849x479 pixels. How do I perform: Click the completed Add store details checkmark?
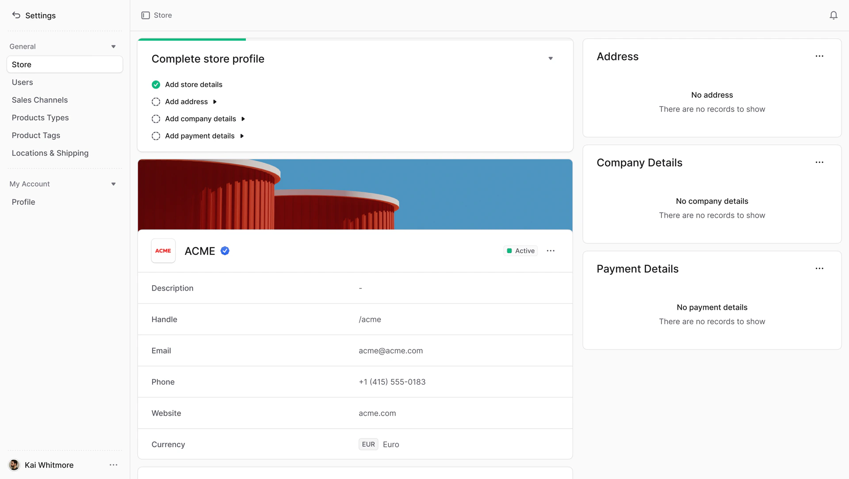tap(156, 84)
